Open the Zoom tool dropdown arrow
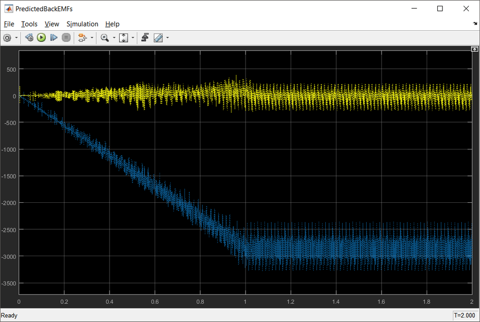This screenshot has width=480, height=322. click(x=114, y=37)
